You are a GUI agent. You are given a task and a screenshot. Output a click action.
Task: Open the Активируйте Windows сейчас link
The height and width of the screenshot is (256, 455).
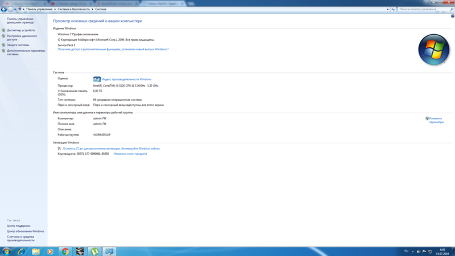pos(140,148)
